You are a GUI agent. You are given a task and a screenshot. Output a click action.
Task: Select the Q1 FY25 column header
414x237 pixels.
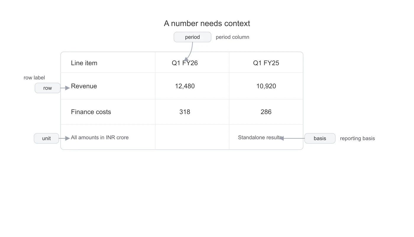click(x=266, y=63)
